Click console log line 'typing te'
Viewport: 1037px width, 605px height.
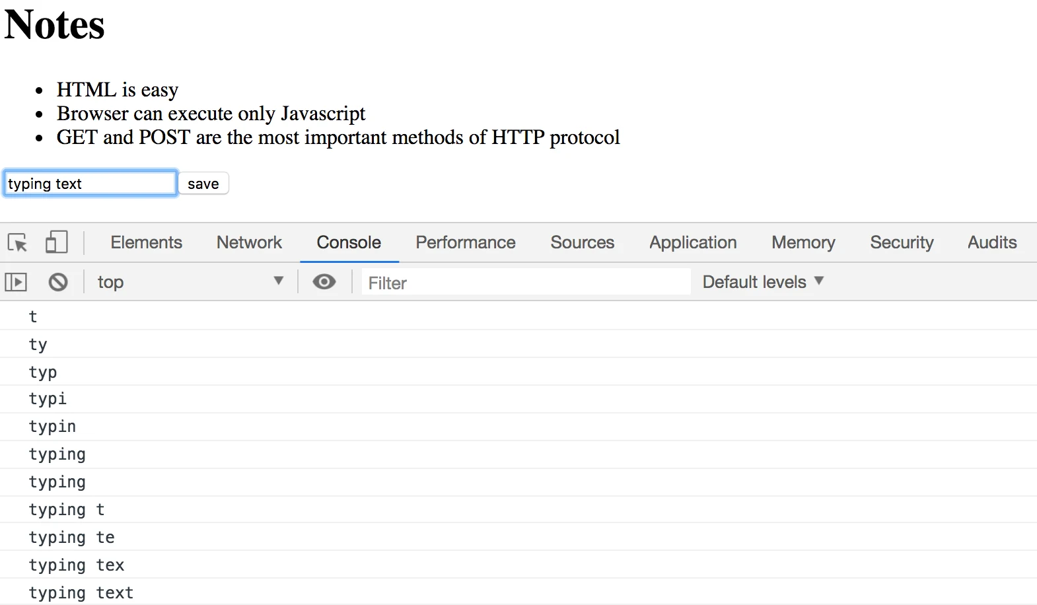[x=518, y=537]
